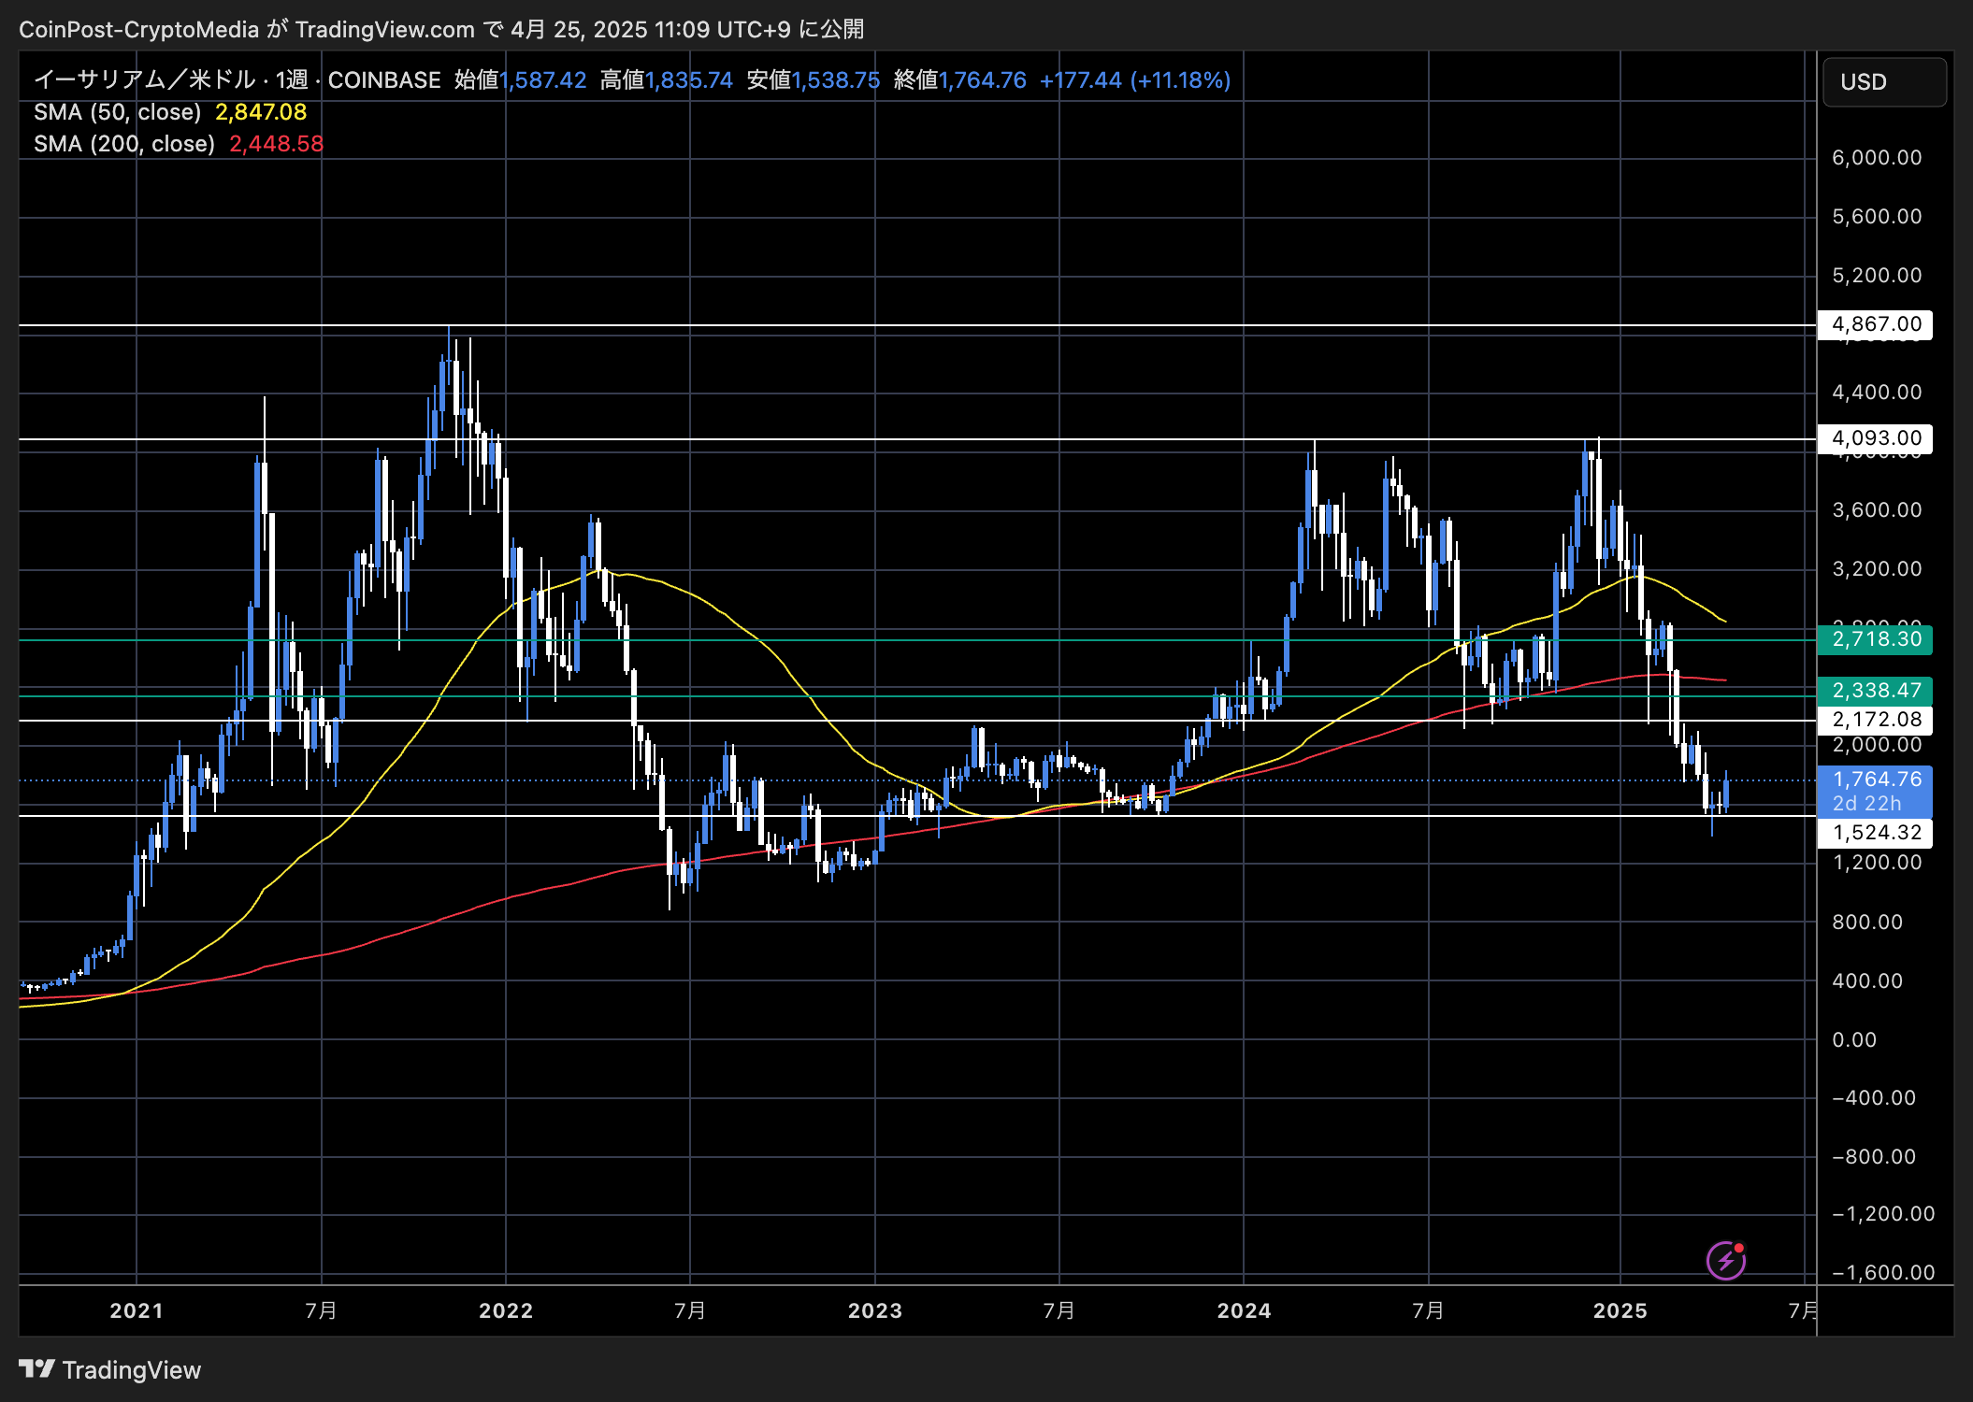This screenshot has height=1402, width=1973.
Task: Click the green 2,718.30 price label
Action: pos(1875,639)
